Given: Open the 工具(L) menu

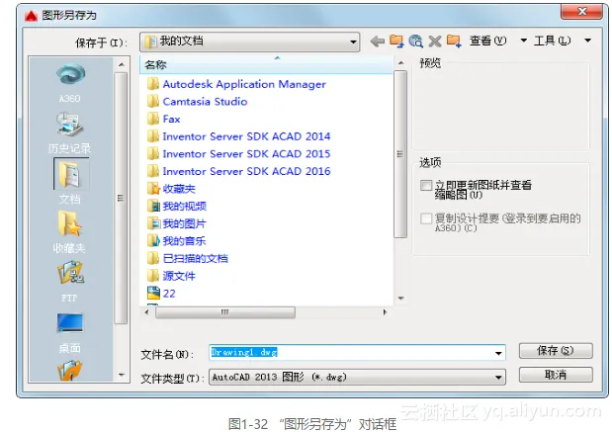Looking at the screenshot, I should (x=552, y=41).
